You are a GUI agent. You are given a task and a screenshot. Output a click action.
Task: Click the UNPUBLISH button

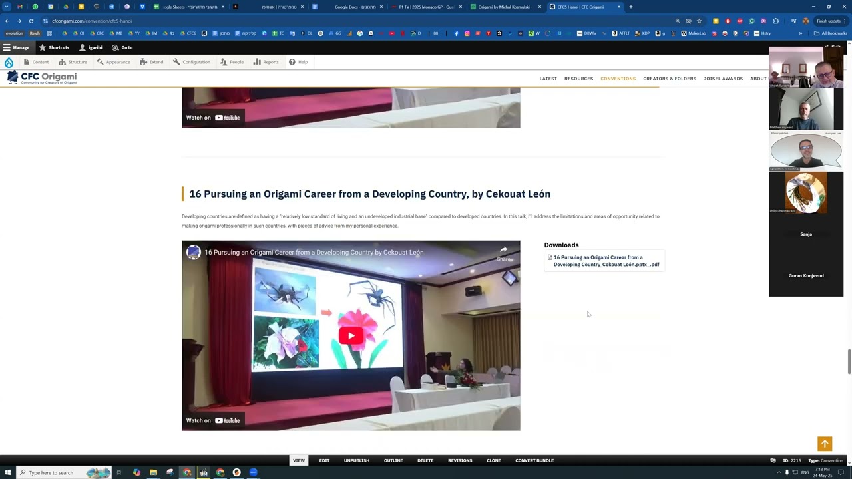click(357, 460)
